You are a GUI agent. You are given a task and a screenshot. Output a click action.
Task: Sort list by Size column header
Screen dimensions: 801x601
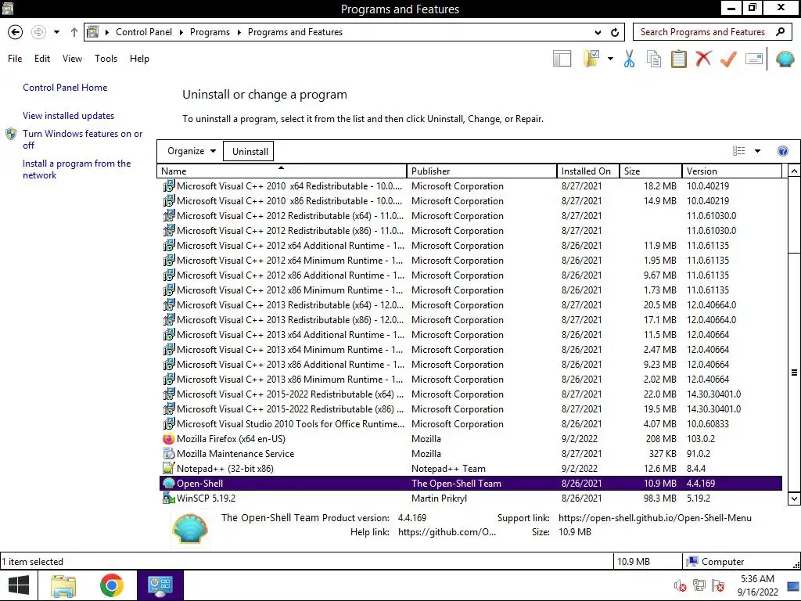[x=651, y=171]
